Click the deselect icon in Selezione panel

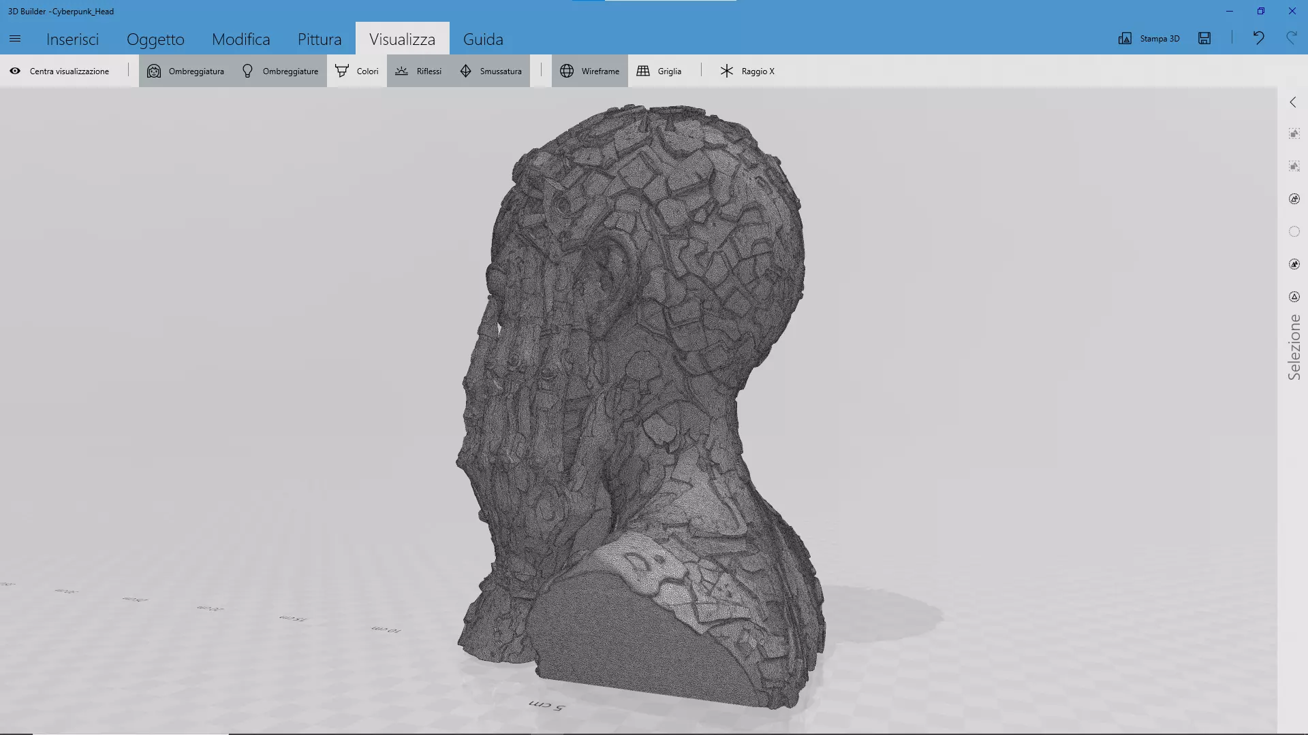[1294, 166]
